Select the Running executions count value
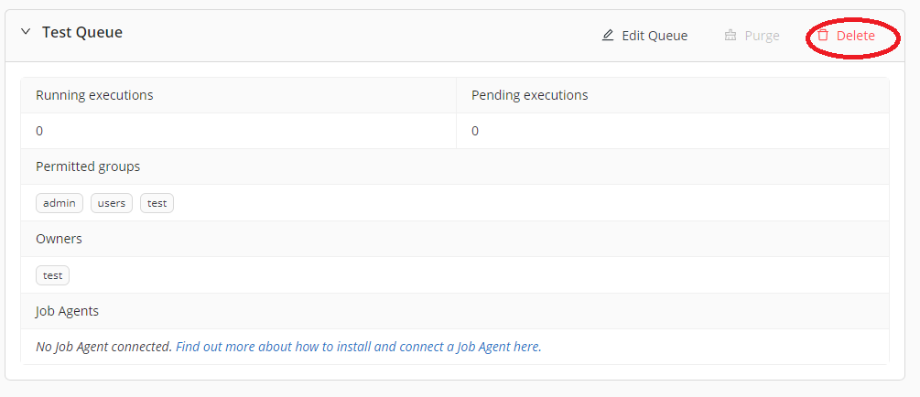920x397 pixels. point(39,131)
